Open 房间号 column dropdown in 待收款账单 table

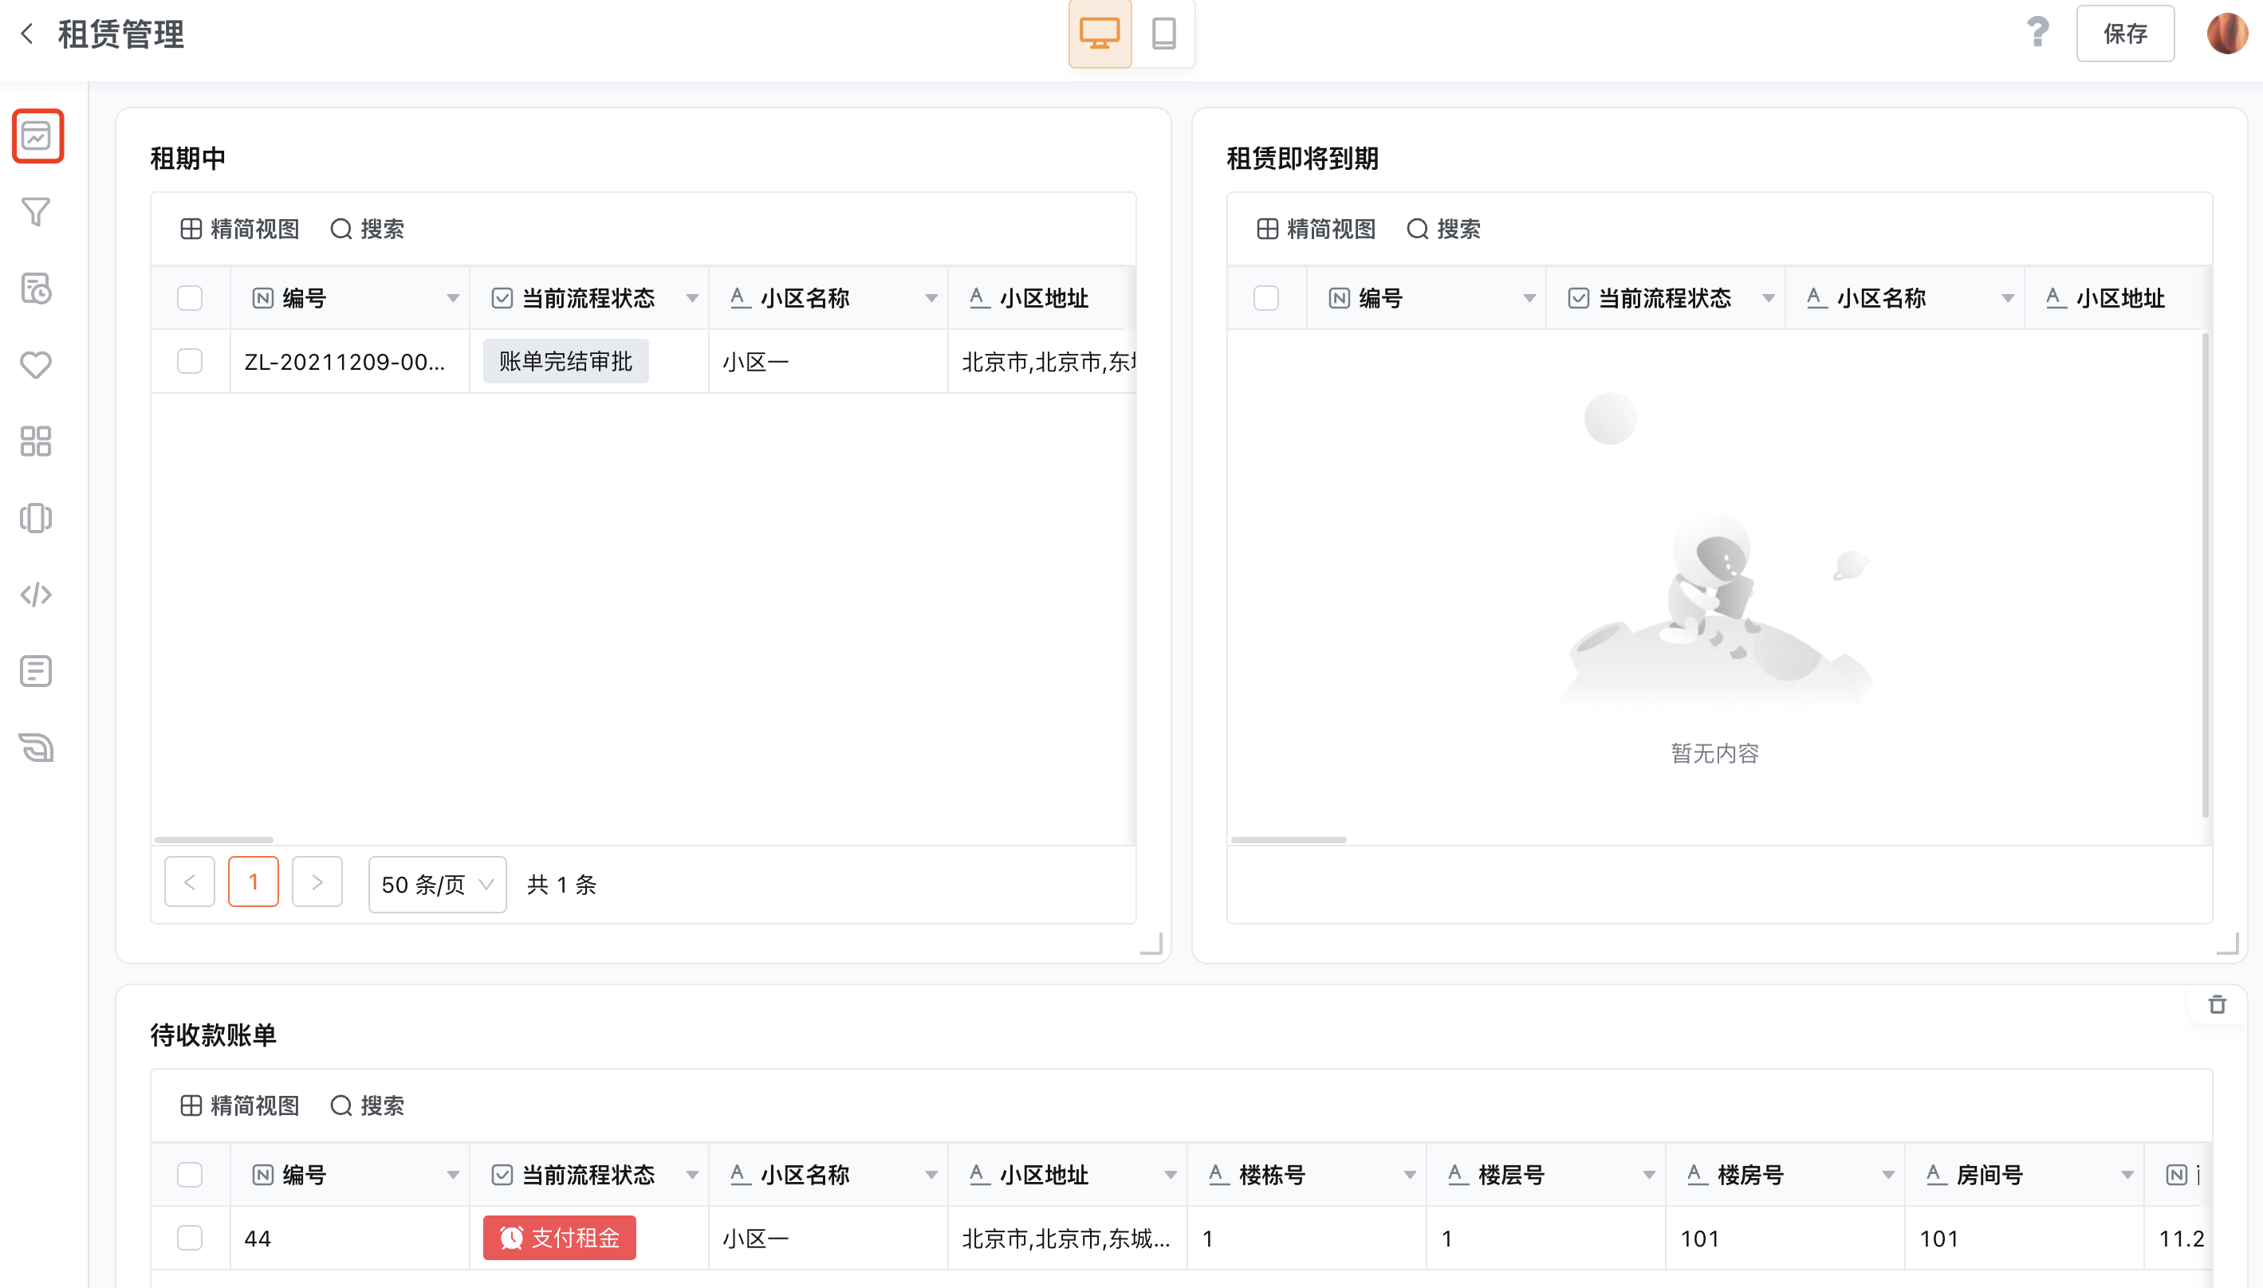(x=2127, y=1175)
